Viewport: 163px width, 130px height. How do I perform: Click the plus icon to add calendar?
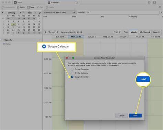coord(40,40)
